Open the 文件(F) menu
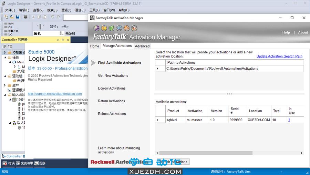This screenshot has height=175, width=310. pos(10,10)
